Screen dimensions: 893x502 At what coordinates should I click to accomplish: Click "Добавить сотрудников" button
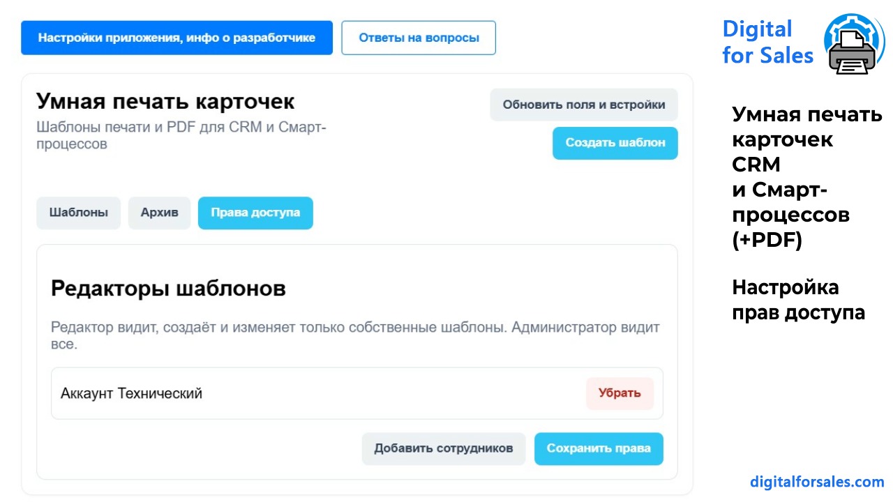pos(444,448)
